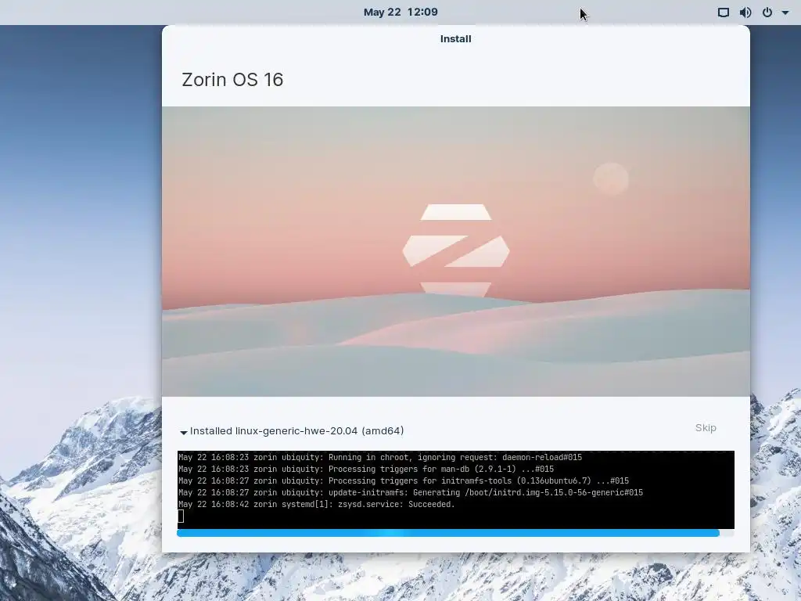Open the clock showing May 22 12:09
Viewport: 801px width, 601px height.
click(x=400, y=12)
